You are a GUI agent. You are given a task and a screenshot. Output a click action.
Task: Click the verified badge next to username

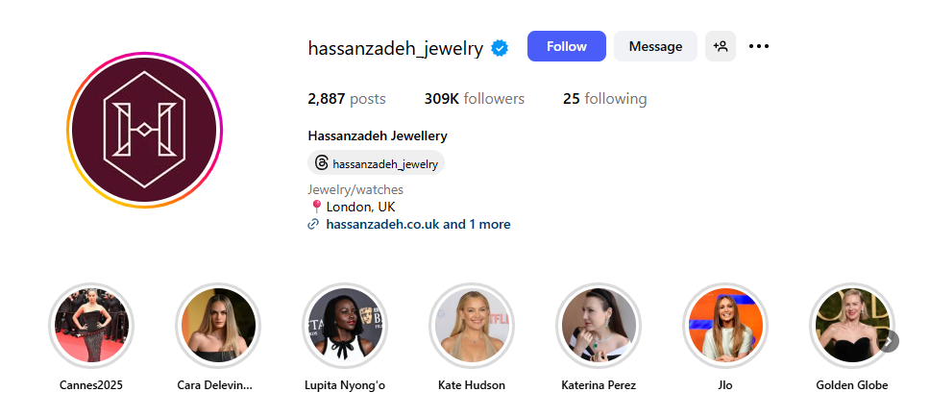(x=501, y=47)
